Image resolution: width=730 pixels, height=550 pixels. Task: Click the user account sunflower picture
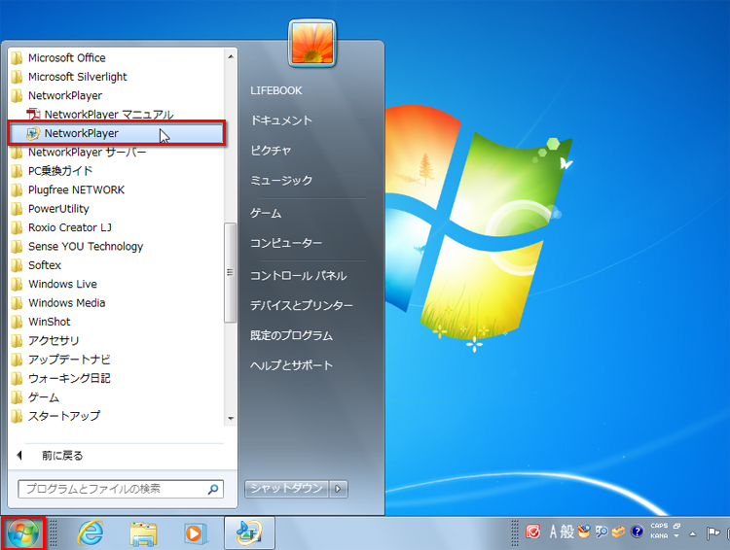pyautogui.click(x=312, y=44)
